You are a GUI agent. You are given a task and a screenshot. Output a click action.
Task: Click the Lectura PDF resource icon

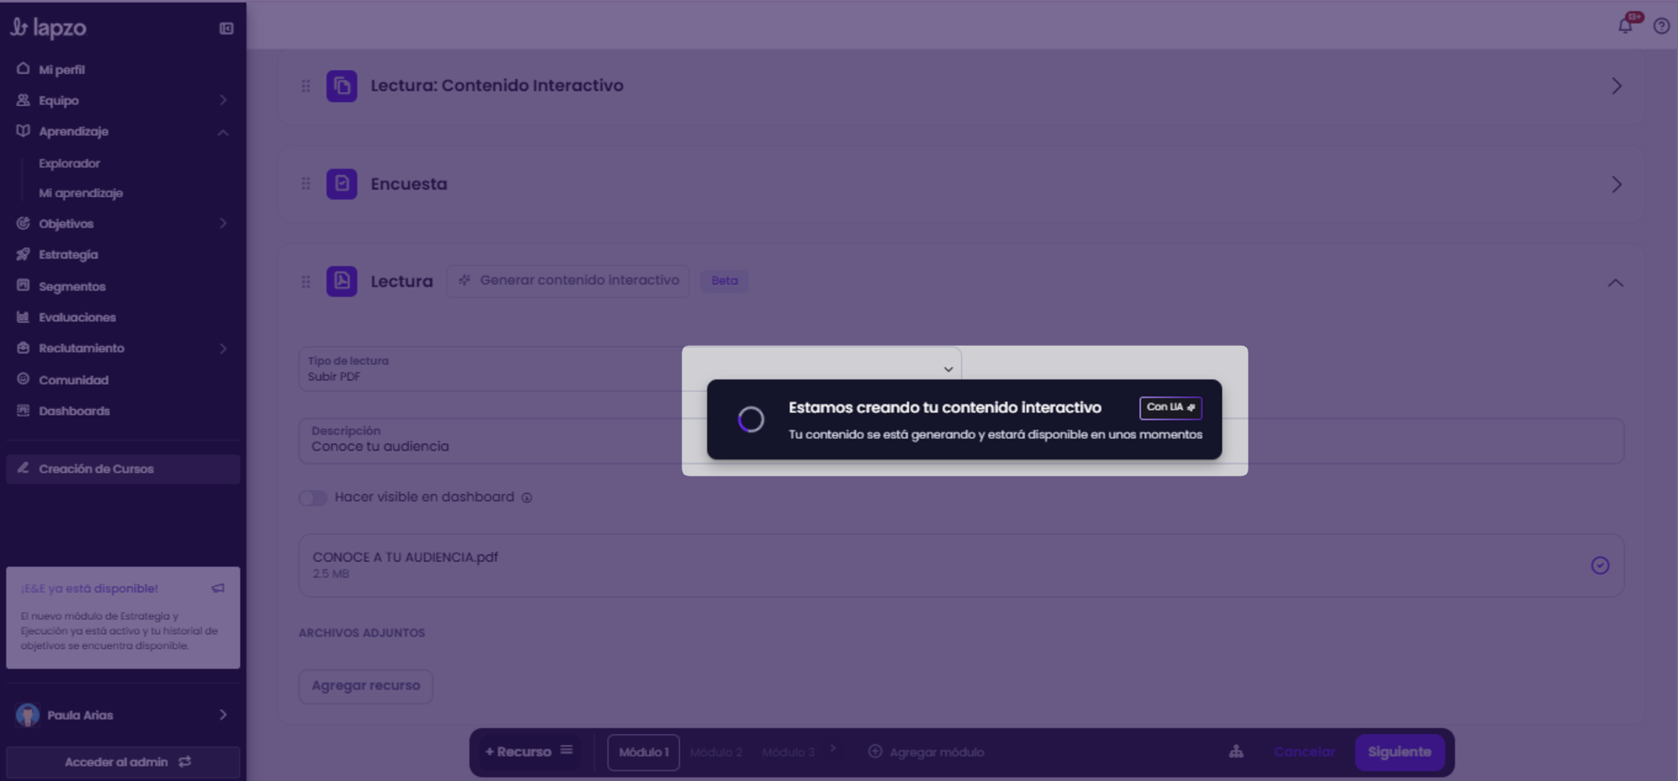pyautogui.click(x=342, y=282)
